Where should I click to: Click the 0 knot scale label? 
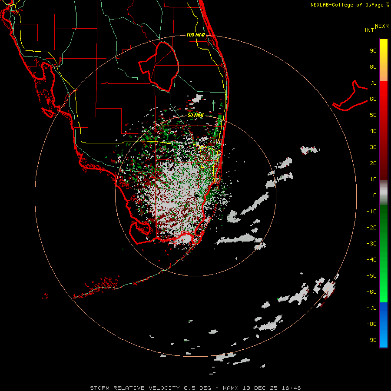(375, 195)
